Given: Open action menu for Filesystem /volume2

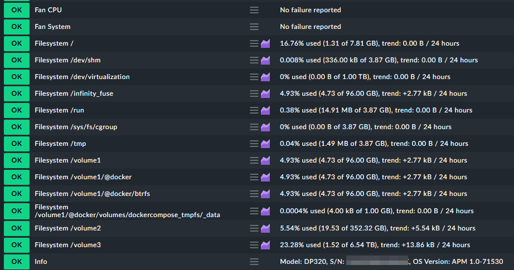Looking at the screenshot, I should click(x=254, y=228).
